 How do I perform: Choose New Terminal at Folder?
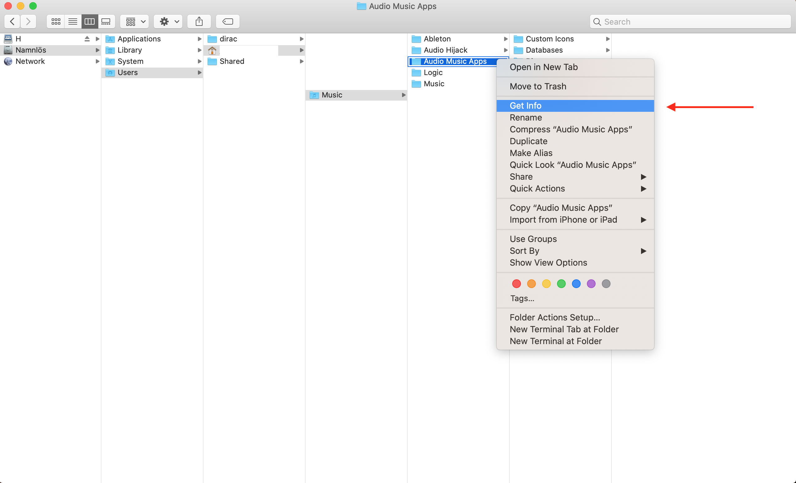point(575,341)
